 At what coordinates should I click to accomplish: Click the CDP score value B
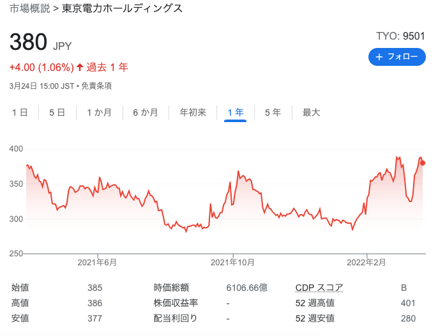pyautogui.click(x=404, y=288)
